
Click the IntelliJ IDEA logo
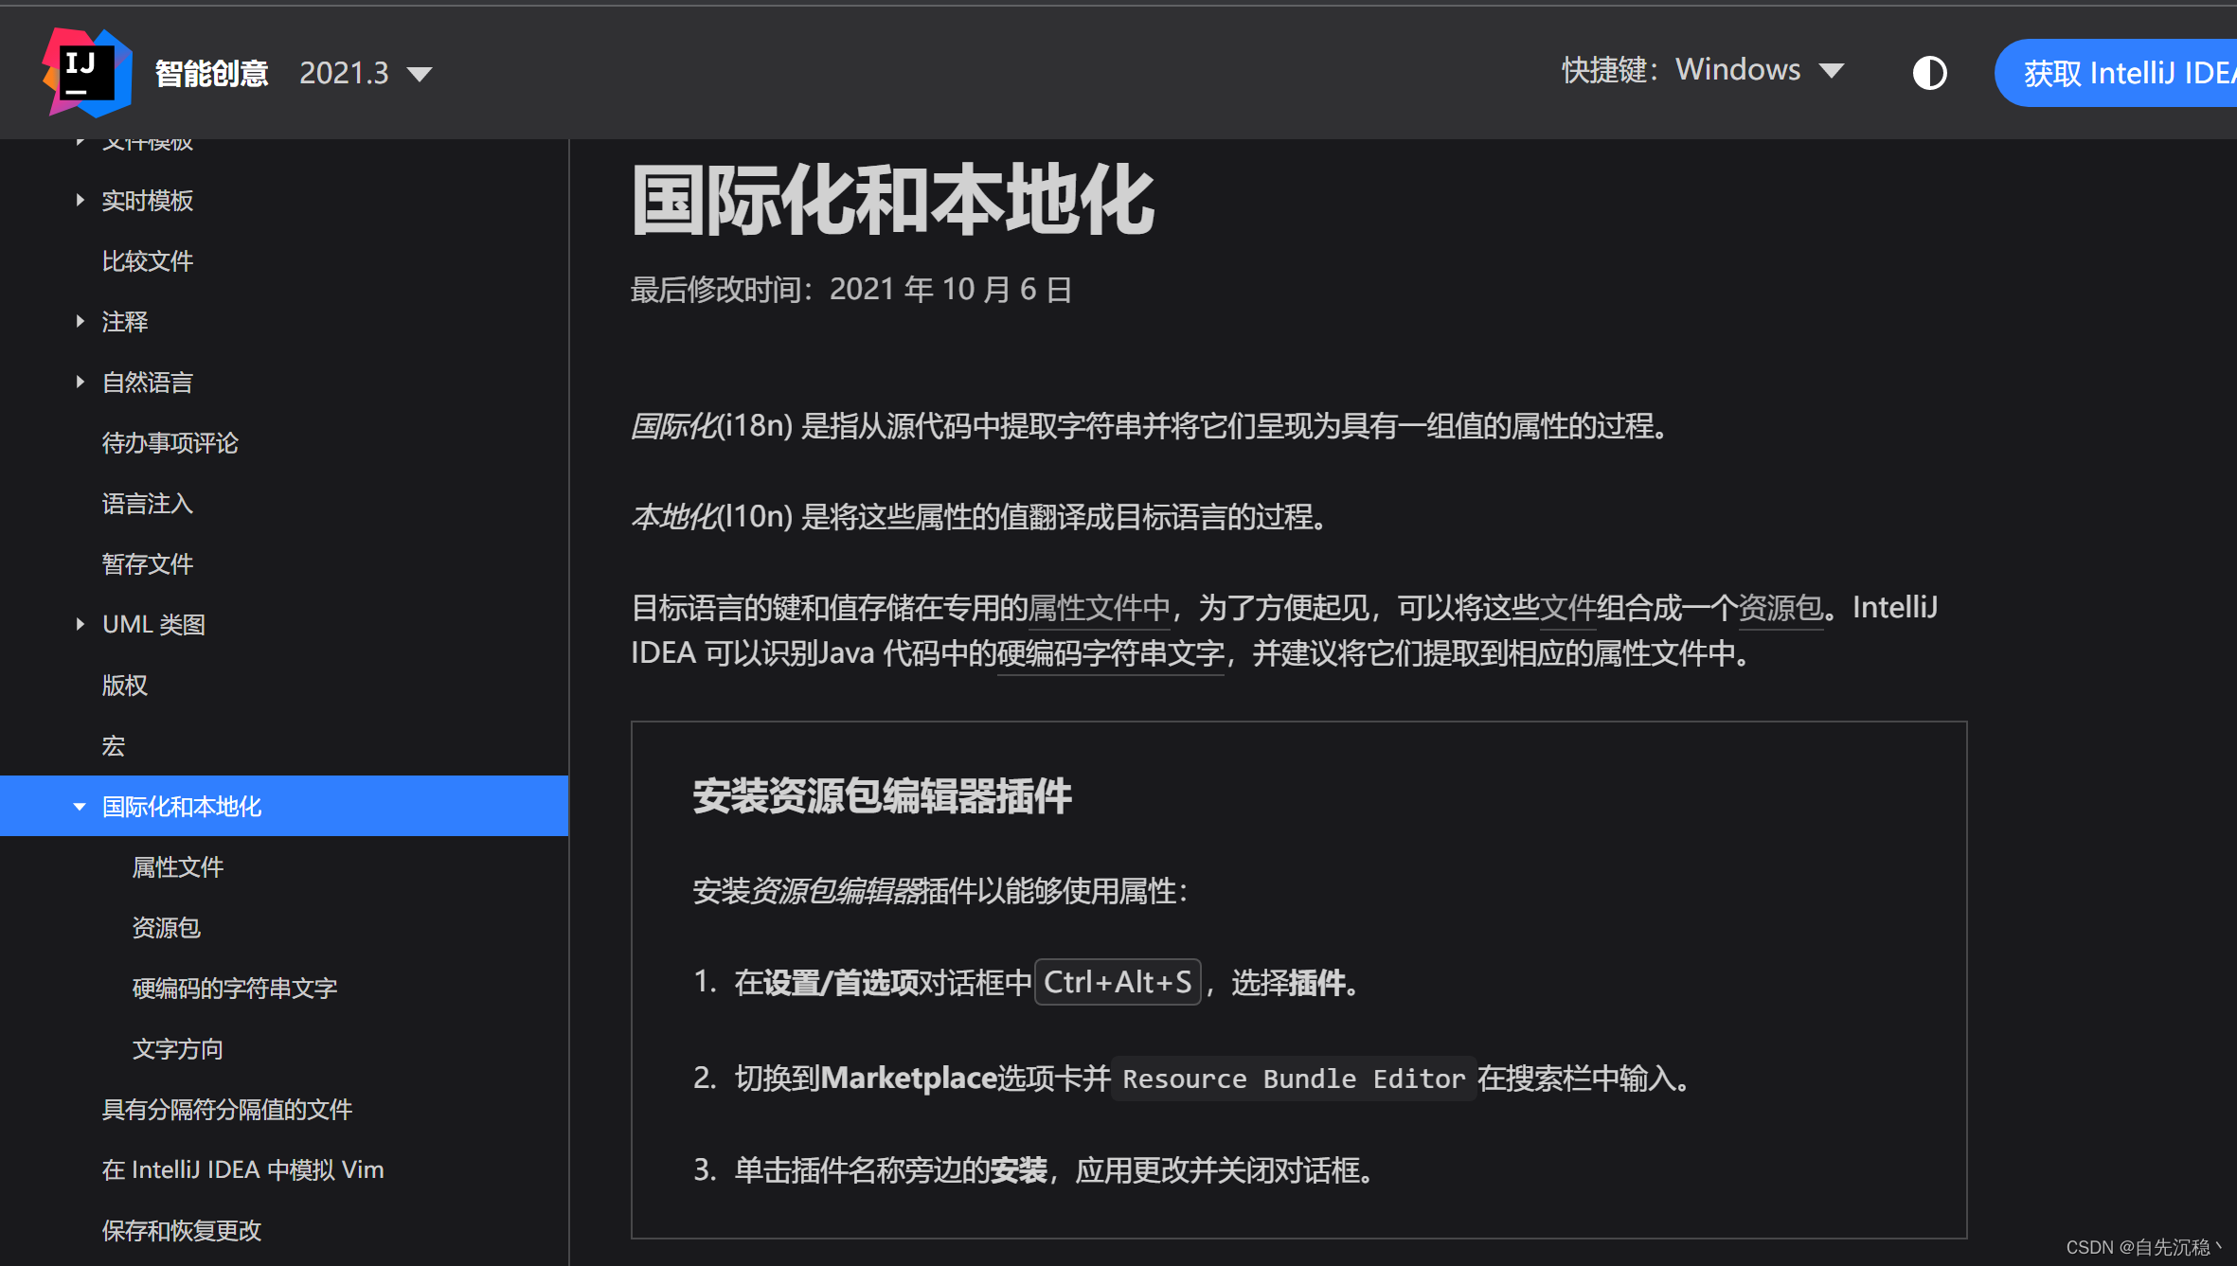86,73
